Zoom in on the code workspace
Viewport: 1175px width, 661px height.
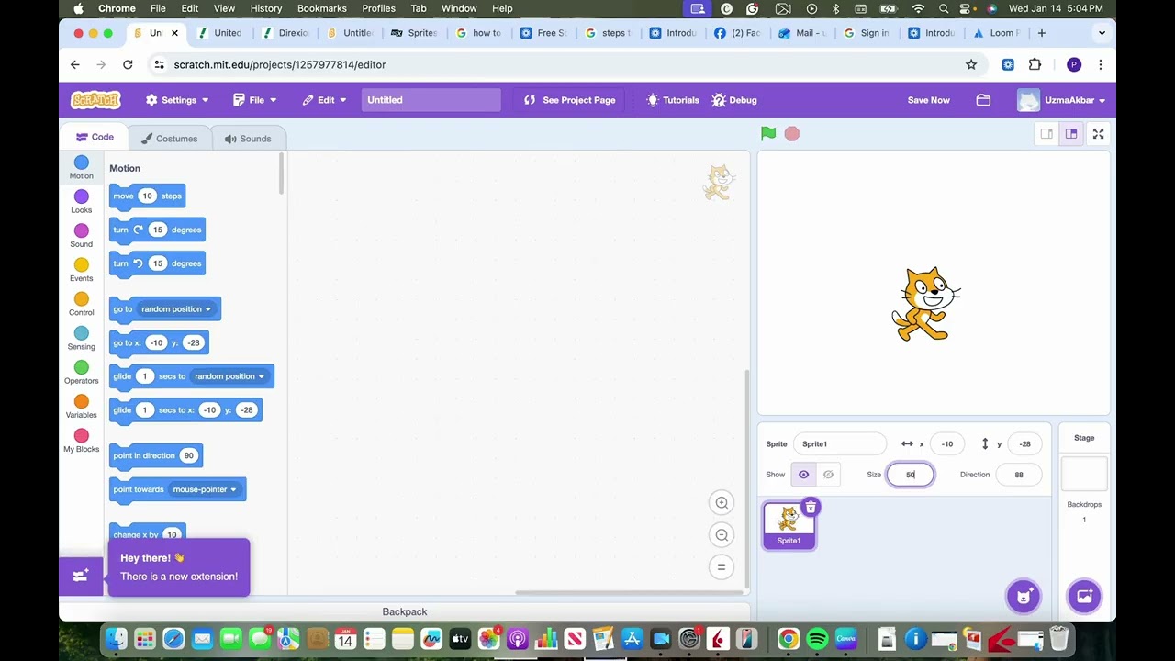click(722, 502)
